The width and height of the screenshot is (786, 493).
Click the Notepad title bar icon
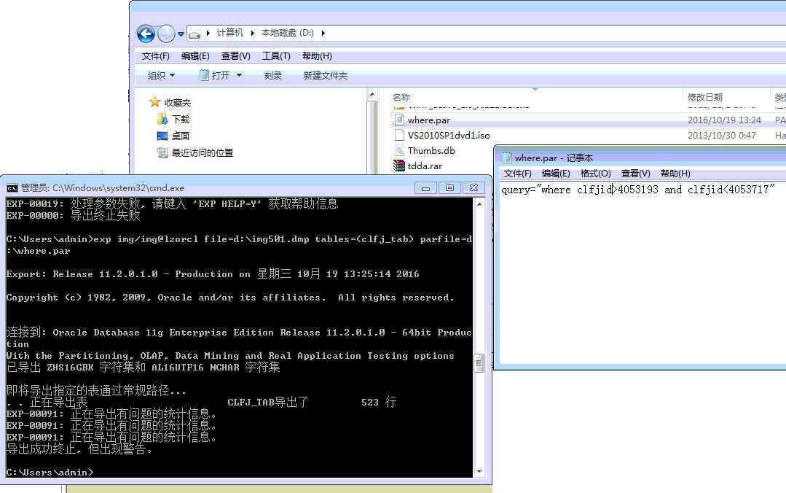[507, 158]
